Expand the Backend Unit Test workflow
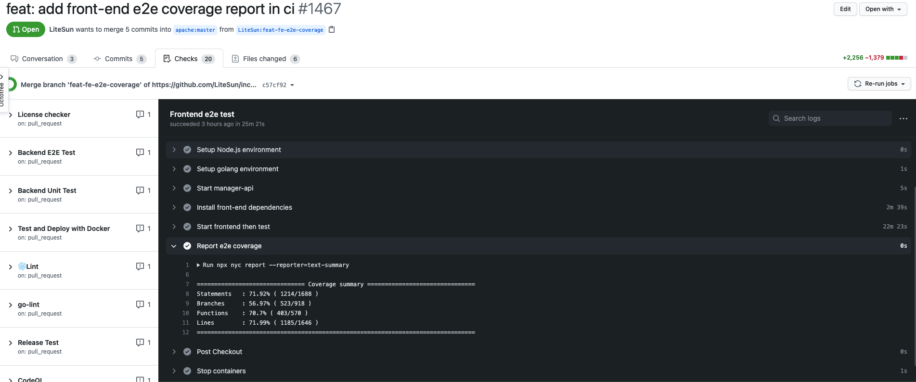This screenshot has height=382, width=916. (x=11, y=191)
